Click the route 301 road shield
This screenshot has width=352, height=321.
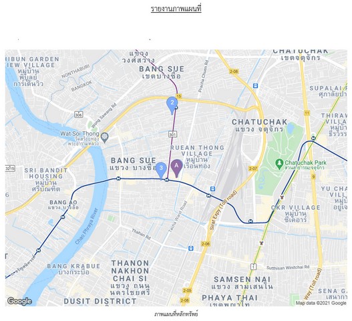click(172, 134)
